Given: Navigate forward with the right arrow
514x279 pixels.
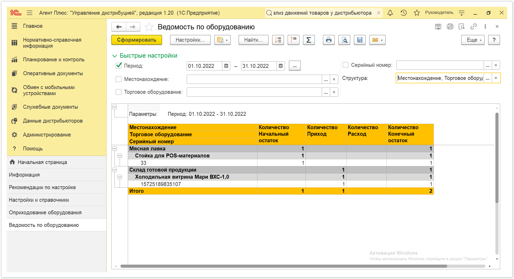Looking at the screenshot, I should (x=133, y=27).
